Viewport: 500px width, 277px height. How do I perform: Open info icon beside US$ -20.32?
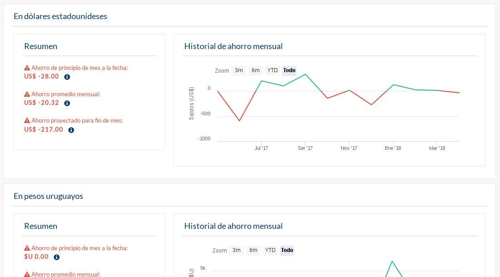point(67,103)
